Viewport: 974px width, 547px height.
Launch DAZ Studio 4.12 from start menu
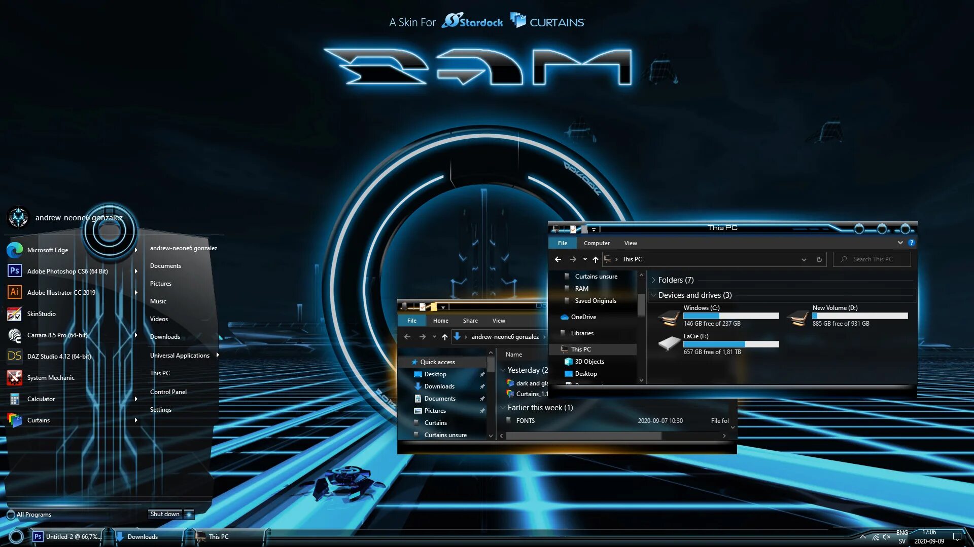point(59,356)
